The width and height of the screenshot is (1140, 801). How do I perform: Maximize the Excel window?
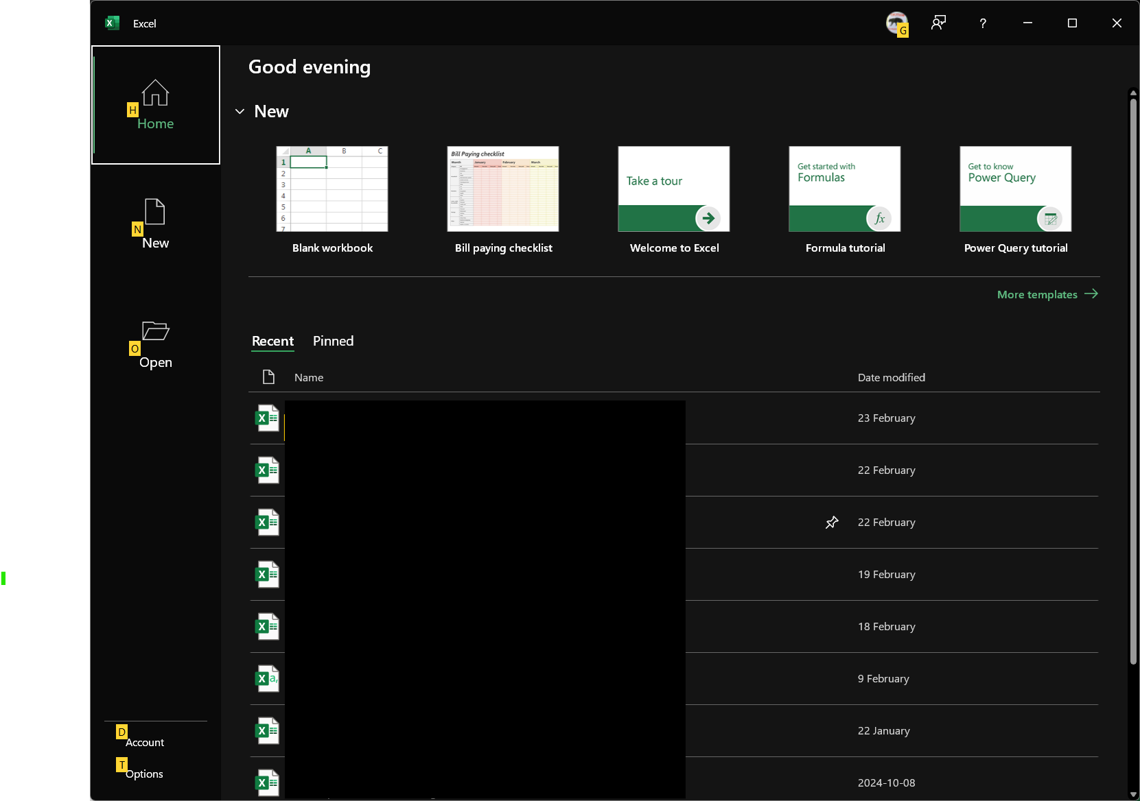coord(1072,23)
